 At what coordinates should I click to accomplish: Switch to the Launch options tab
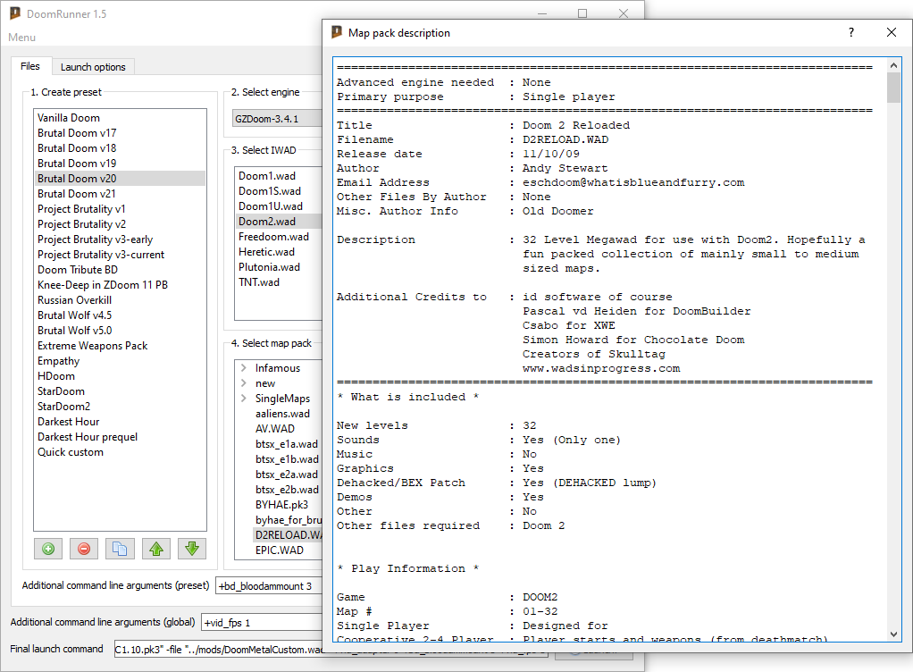point(93,67)
